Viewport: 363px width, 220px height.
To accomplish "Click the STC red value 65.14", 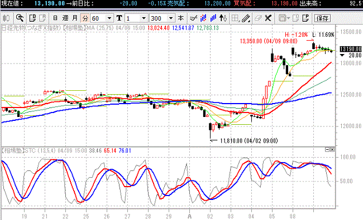I will 110,151.
